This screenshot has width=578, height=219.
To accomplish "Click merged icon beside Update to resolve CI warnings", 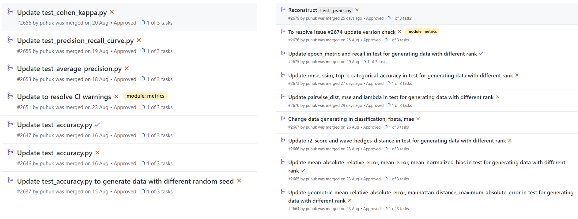I will pyautogui.click(x=10, y=96).
